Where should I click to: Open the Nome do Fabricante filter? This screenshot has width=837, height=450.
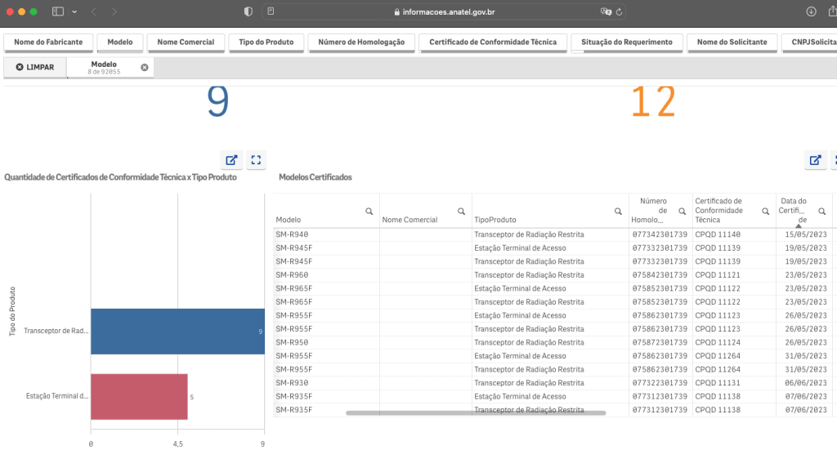[48, 42]
